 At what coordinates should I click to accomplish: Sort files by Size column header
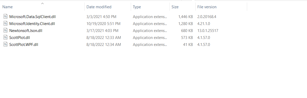tap(182, 7)
